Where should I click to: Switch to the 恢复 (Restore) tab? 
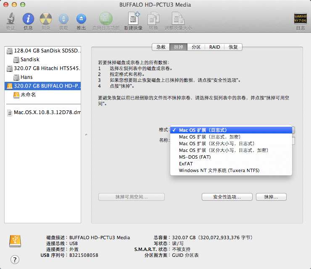pos(233,47)
